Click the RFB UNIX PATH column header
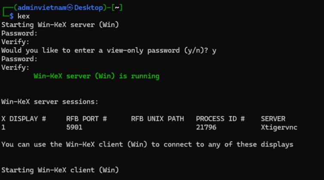 (x=157, y=119)
